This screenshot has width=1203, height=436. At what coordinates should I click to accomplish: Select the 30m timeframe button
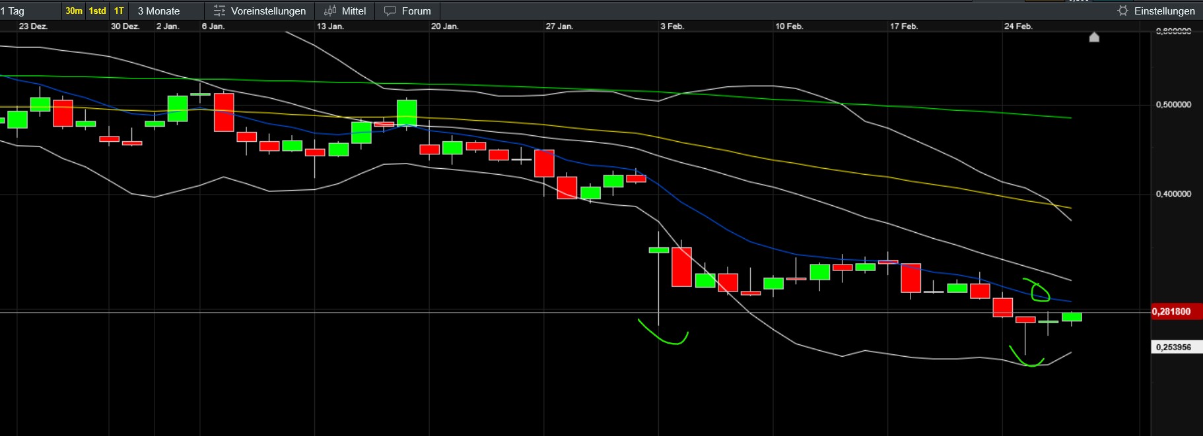tap(74, 11)
